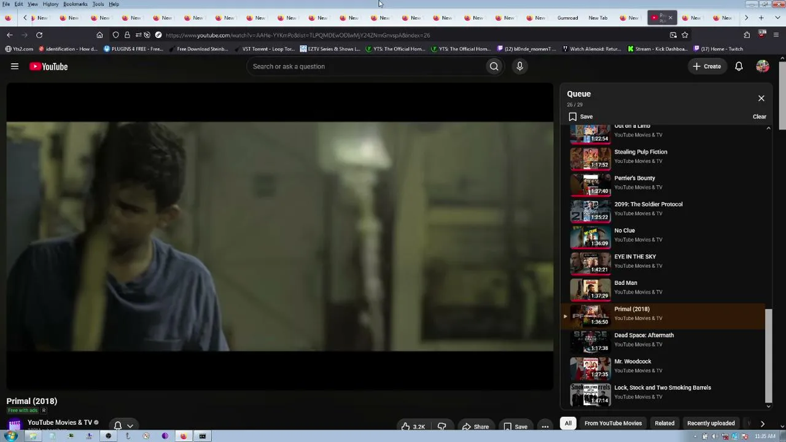Viewport: 786px width, 442px height.
Task: Start voice search with the microphone
Action: pos(519,66)
